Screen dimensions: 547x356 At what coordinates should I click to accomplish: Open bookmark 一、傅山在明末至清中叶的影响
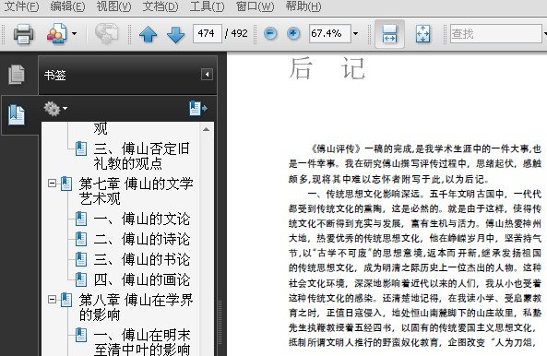[142, 341]
